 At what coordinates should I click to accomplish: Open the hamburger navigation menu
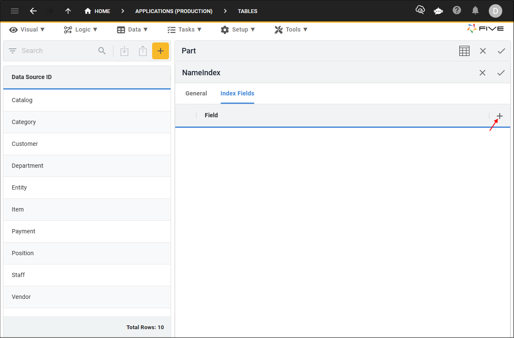[15, 11]
